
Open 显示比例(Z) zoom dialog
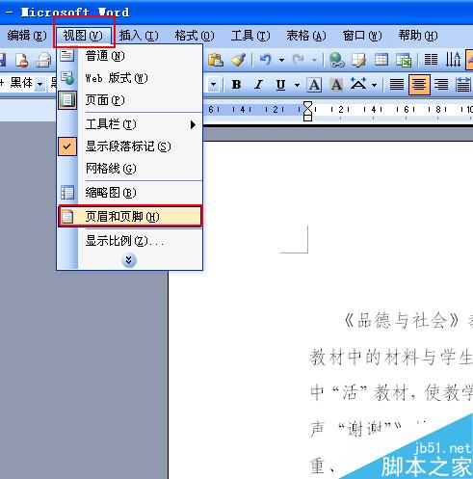tap(130, 241)
